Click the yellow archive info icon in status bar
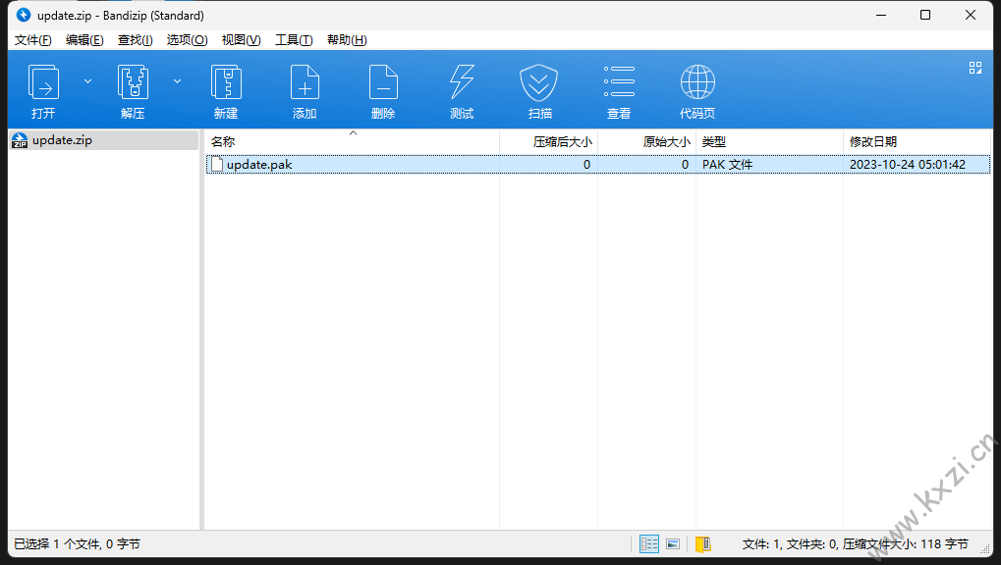 [x=703, y=544]
